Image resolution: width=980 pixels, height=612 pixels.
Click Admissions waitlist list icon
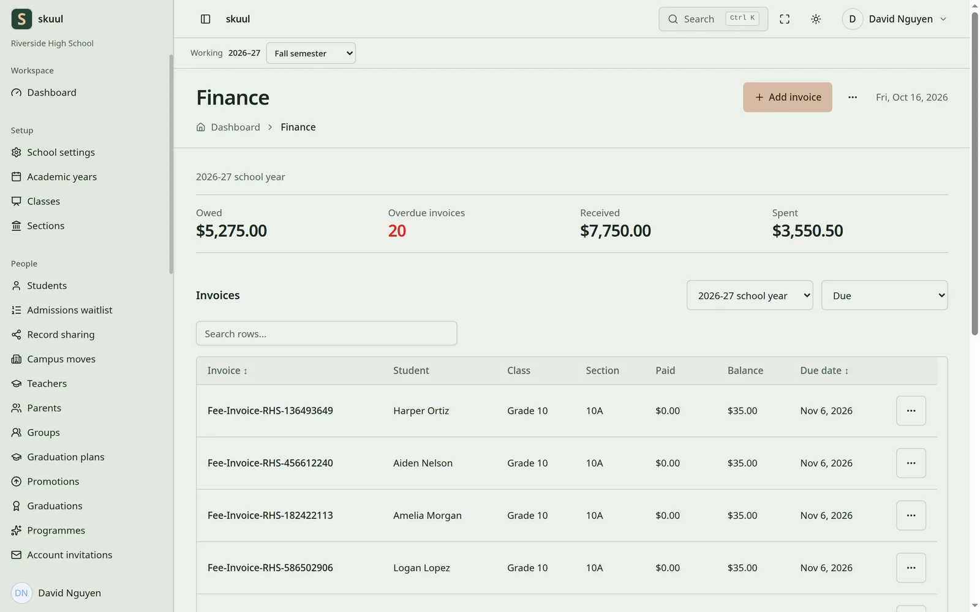click(17, 310)
